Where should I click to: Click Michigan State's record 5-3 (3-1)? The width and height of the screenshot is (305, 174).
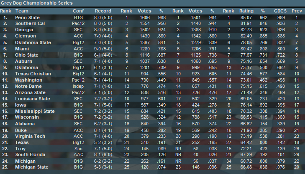pyautogui.click(x=103, y=167)
